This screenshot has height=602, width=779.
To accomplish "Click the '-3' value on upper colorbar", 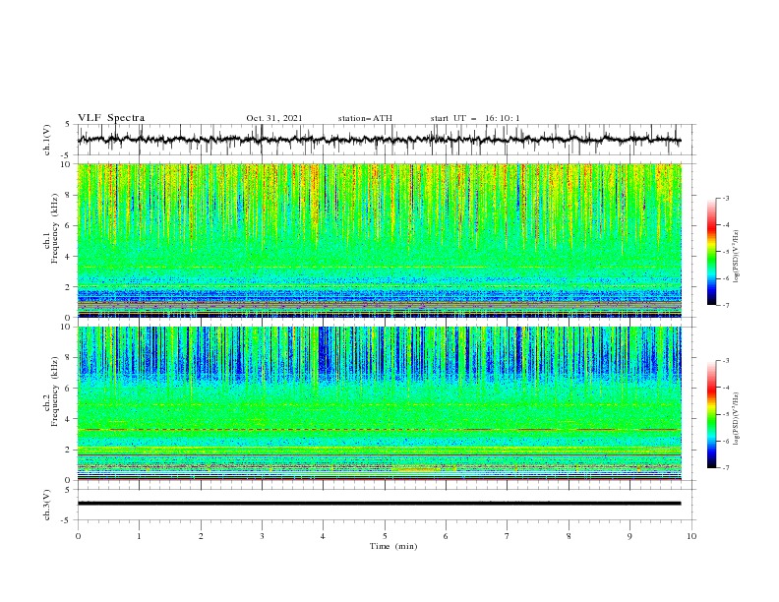I will click(x=725, y=198).
